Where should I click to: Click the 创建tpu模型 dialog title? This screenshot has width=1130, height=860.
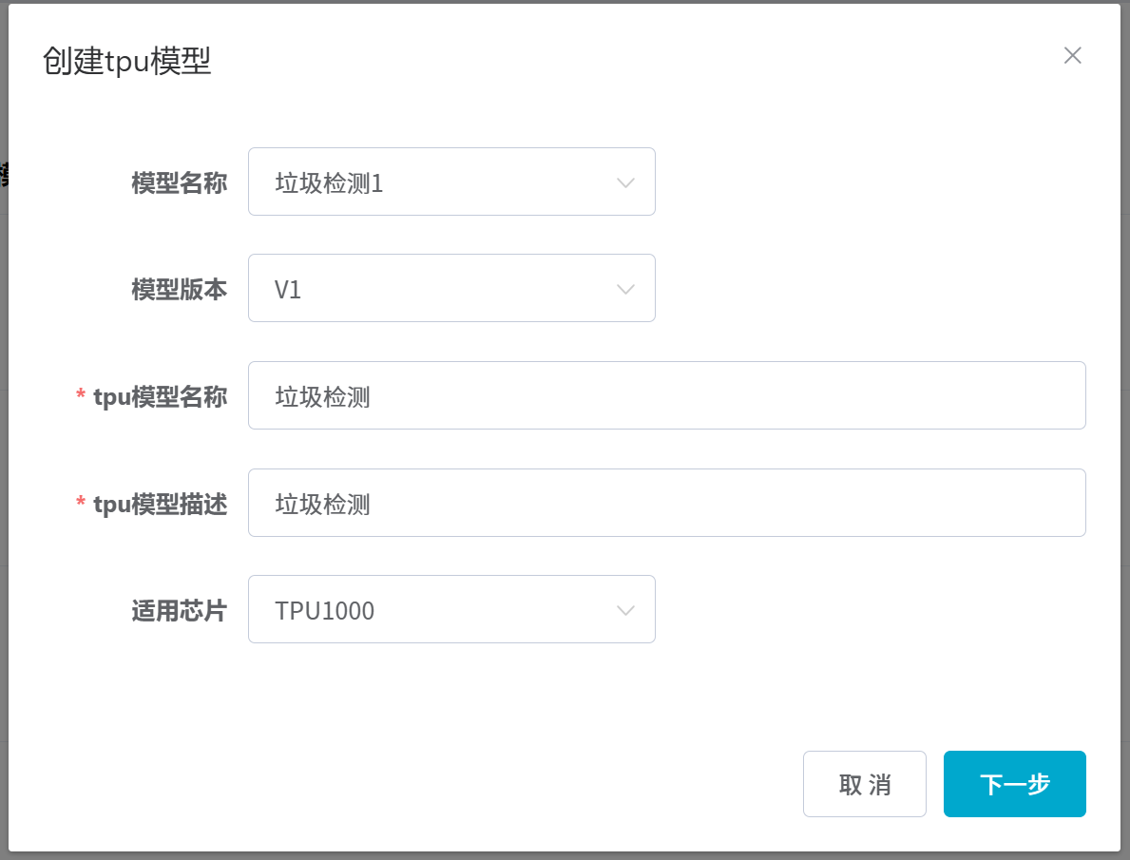126,62
